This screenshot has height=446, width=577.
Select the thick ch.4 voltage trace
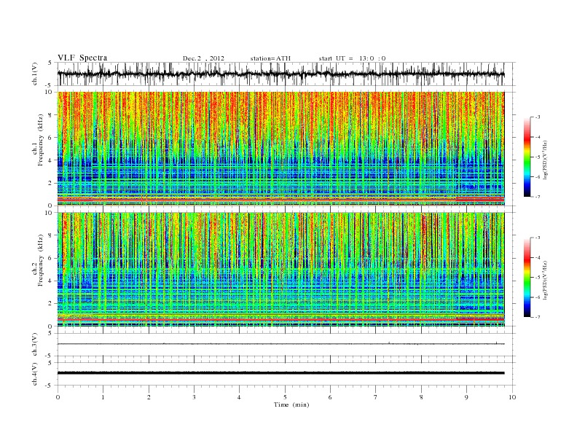[280, 373]
